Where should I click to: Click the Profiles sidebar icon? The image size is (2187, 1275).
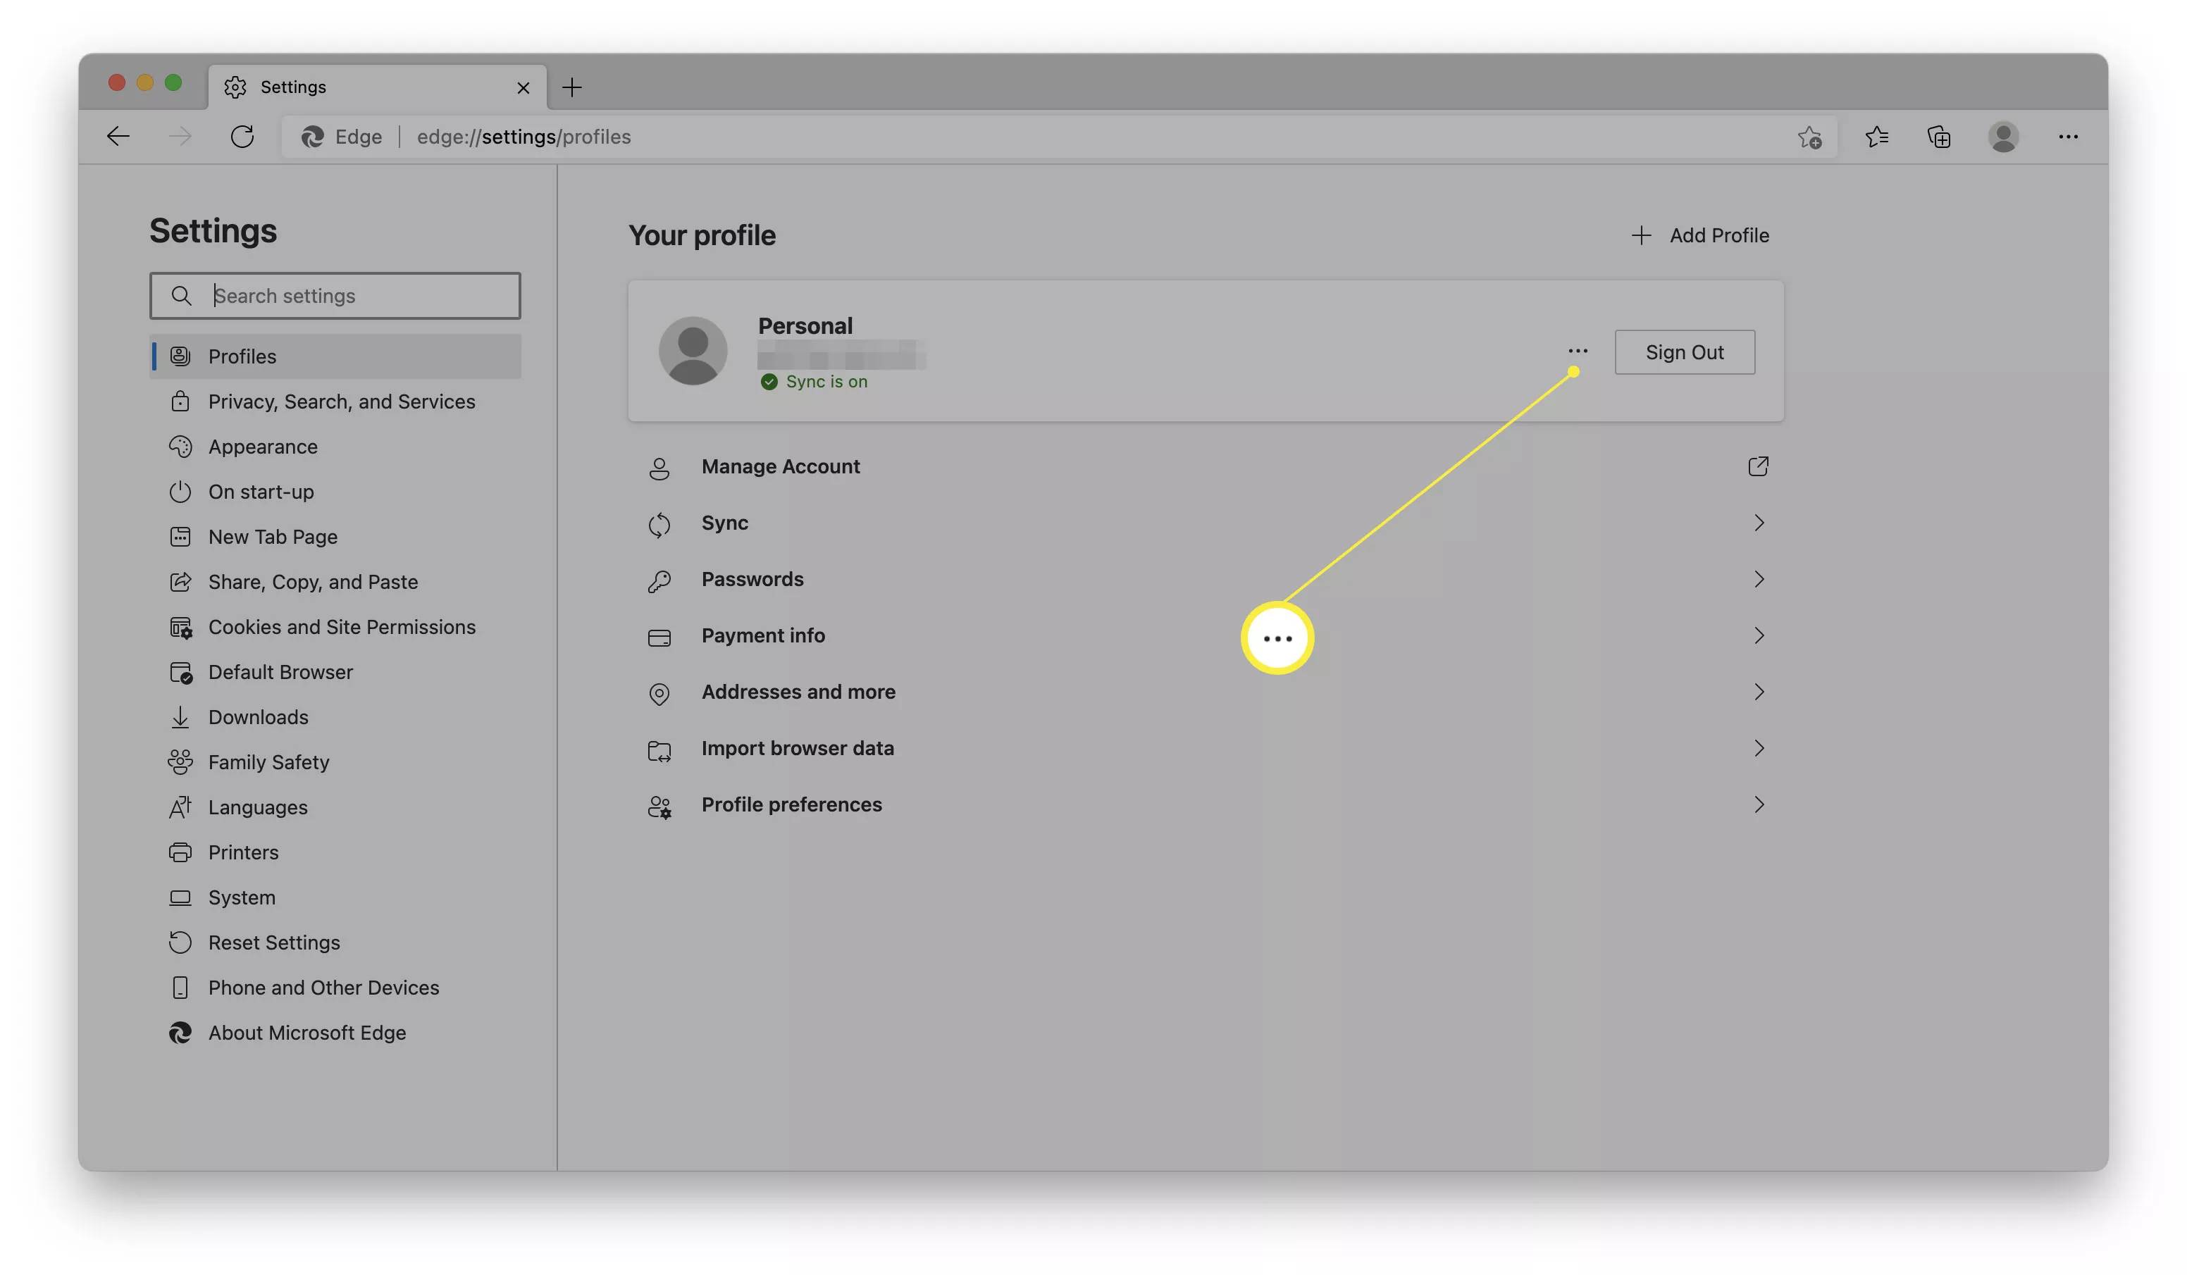179,356
